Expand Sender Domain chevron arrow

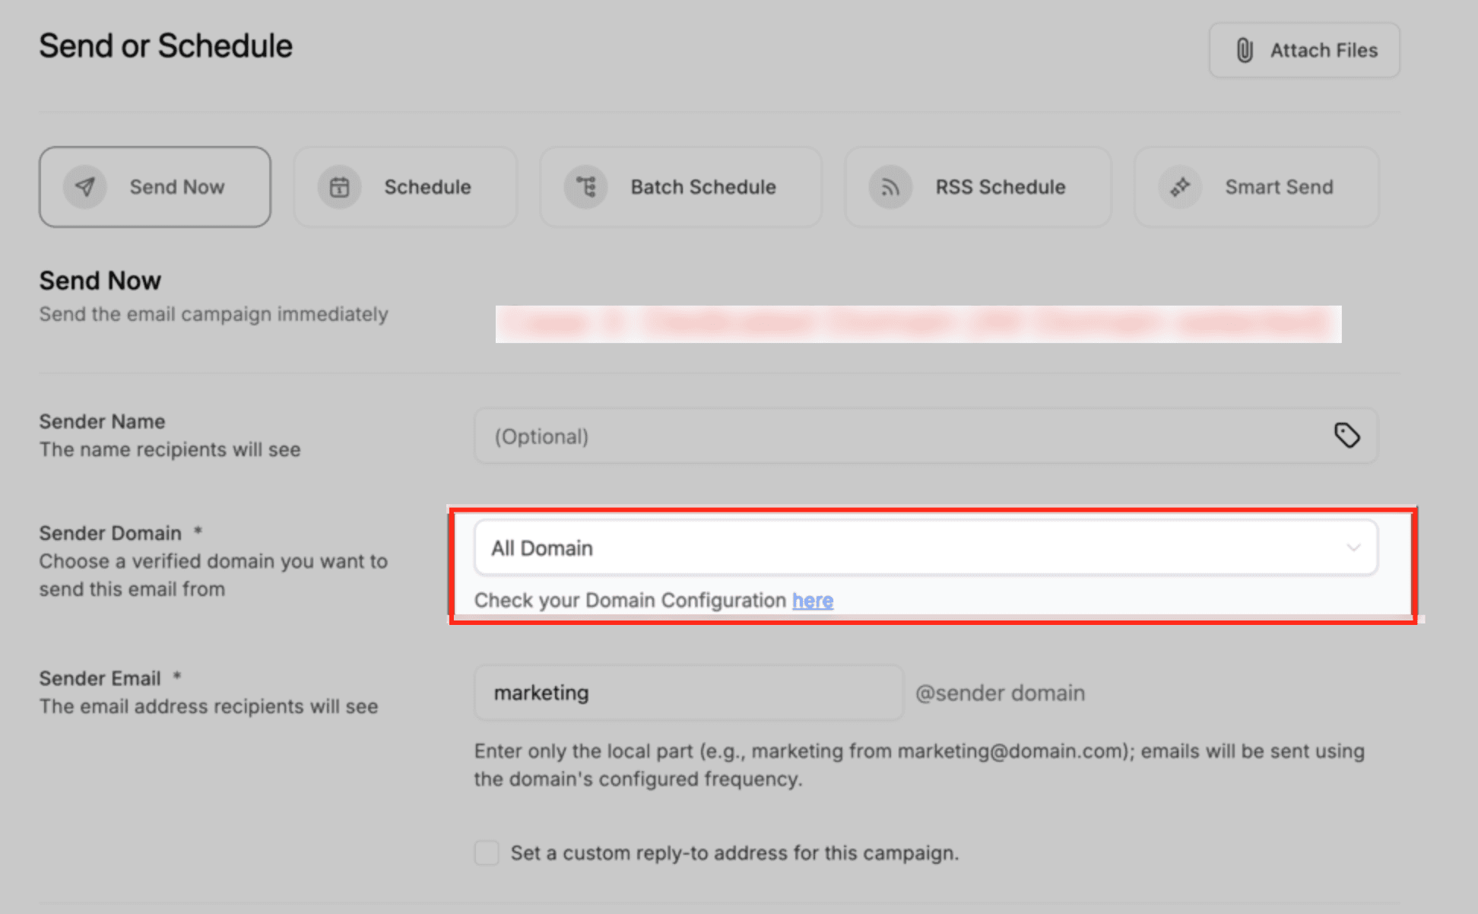[x=1353, y=547]
